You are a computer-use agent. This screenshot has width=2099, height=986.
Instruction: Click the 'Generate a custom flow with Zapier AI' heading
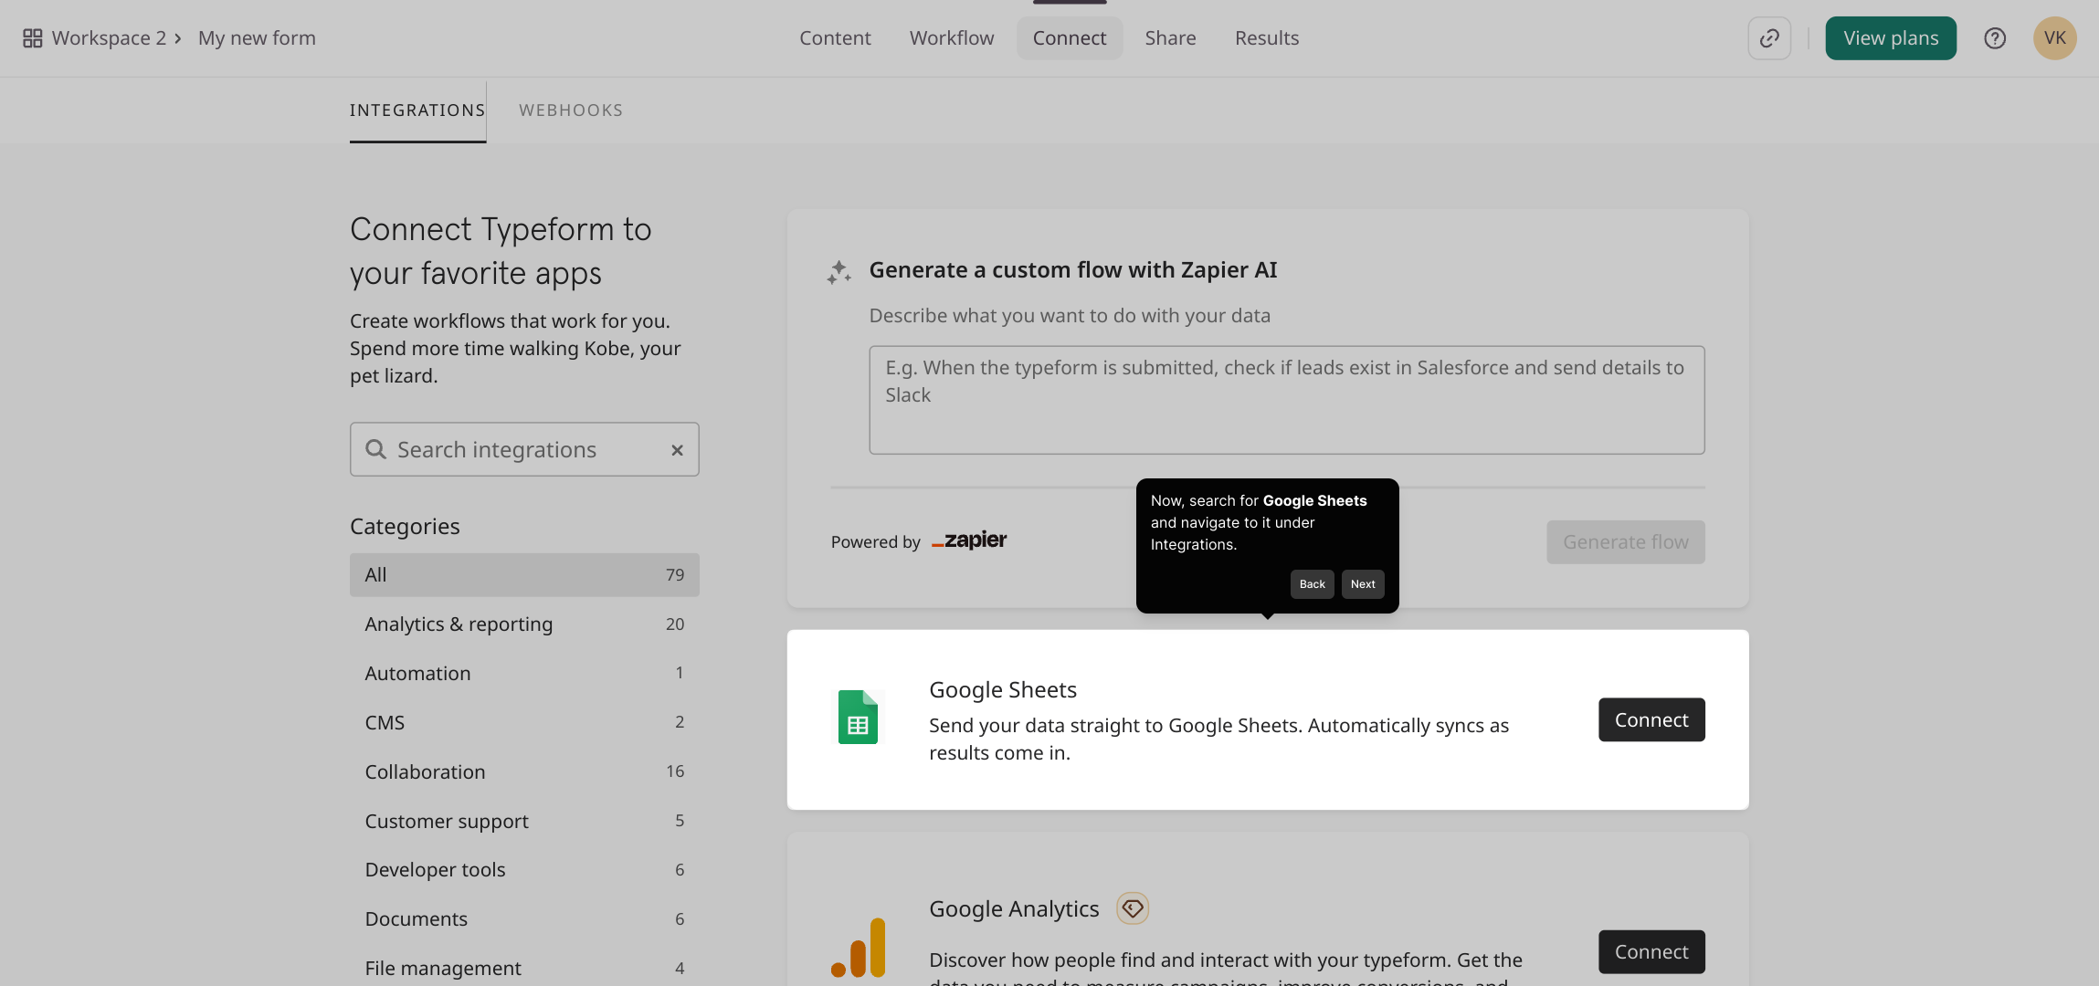point(1073,270)
